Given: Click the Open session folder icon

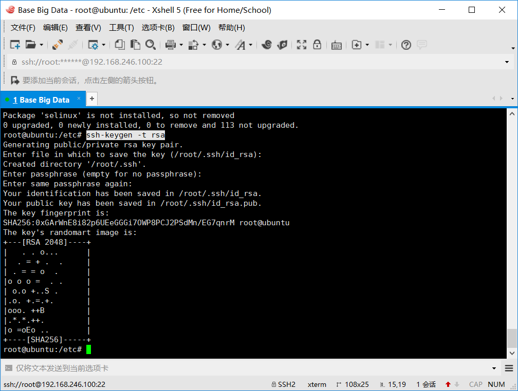Looking at the screenshot, I should [x=30, y=45].
